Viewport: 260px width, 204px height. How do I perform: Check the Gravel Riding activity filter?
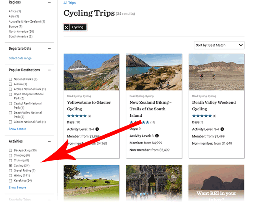[10, 171]
